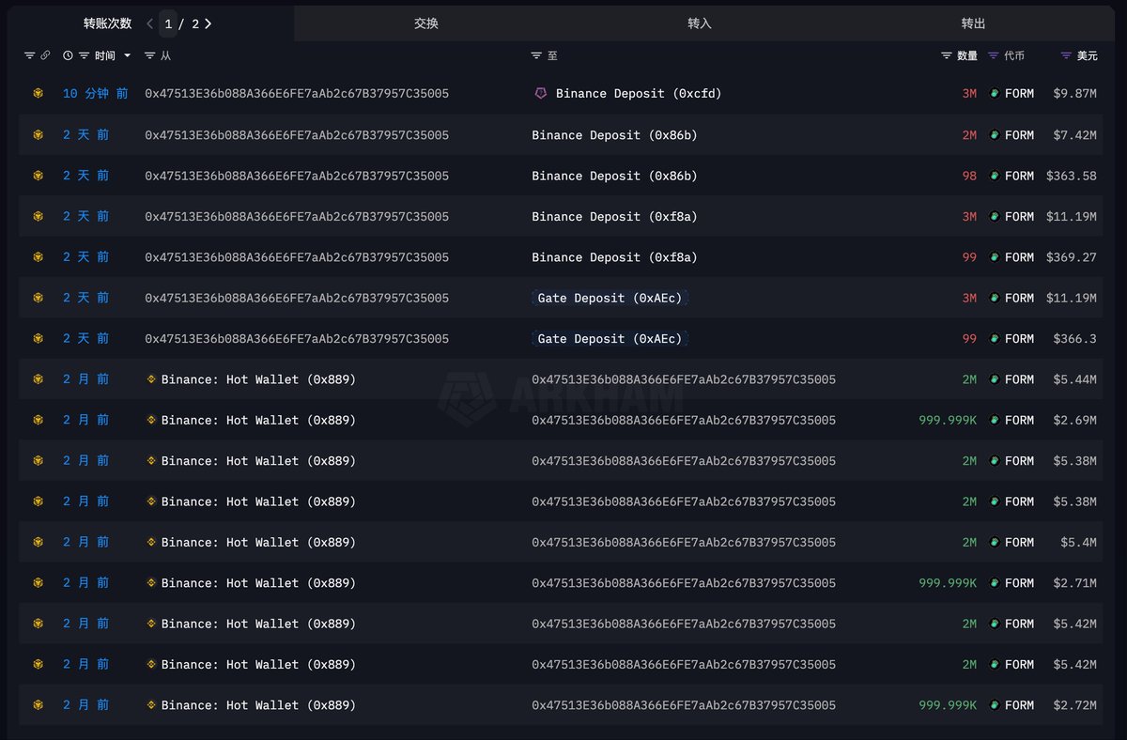Click the 时间 column header
Image resolution: width=1127 pixels, height=740 pixels.
[105, 56]
